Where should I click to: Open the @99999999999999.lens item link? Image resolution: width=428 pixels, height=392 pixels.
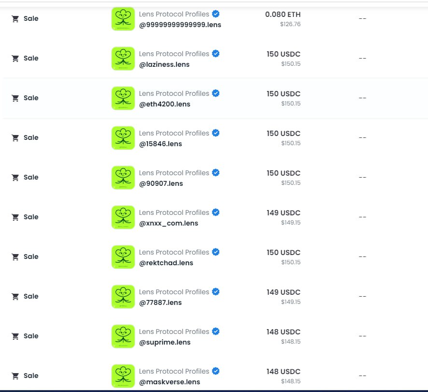(x=180, y=25)
